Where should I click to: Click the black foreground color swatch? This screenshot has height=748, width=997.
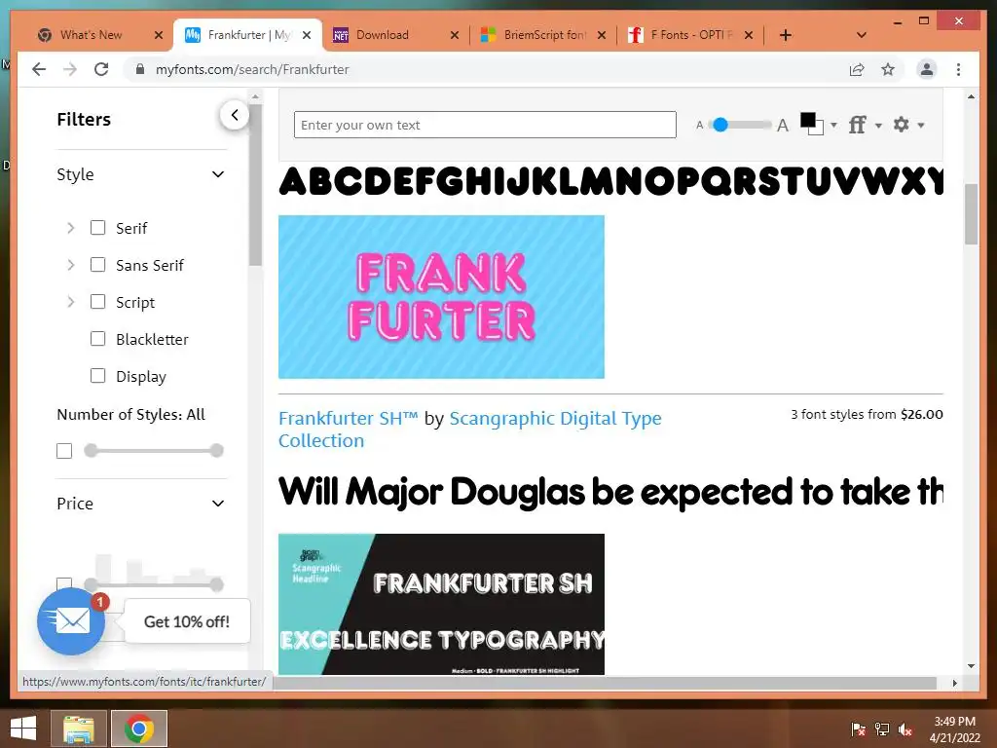point(808,120)
